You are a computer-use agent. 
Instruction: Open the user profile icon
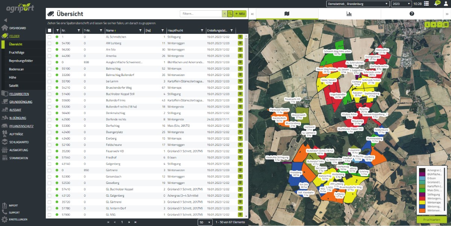(x=446, y=3)
